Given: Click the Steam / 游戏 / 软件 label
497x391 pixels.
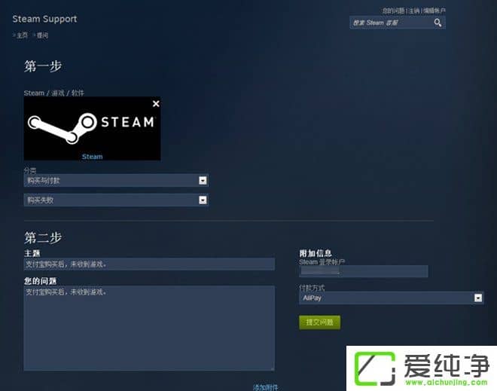Looking at the screenshot, I should coord(54,93).
